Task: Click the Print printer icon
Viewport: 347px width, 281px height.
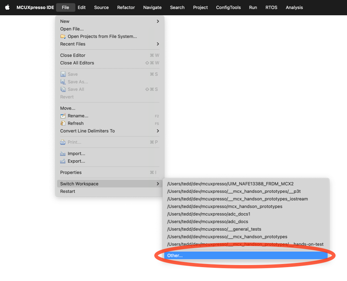Action: 63,142
